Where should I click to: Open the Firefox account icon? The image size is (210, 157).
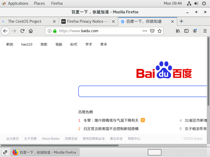point(195,31)
